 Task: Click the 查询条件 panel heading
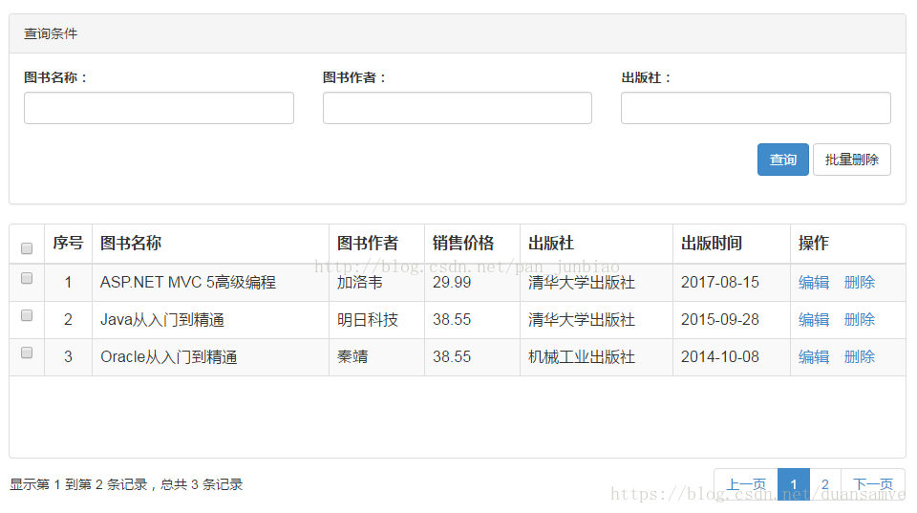[51, 34]
